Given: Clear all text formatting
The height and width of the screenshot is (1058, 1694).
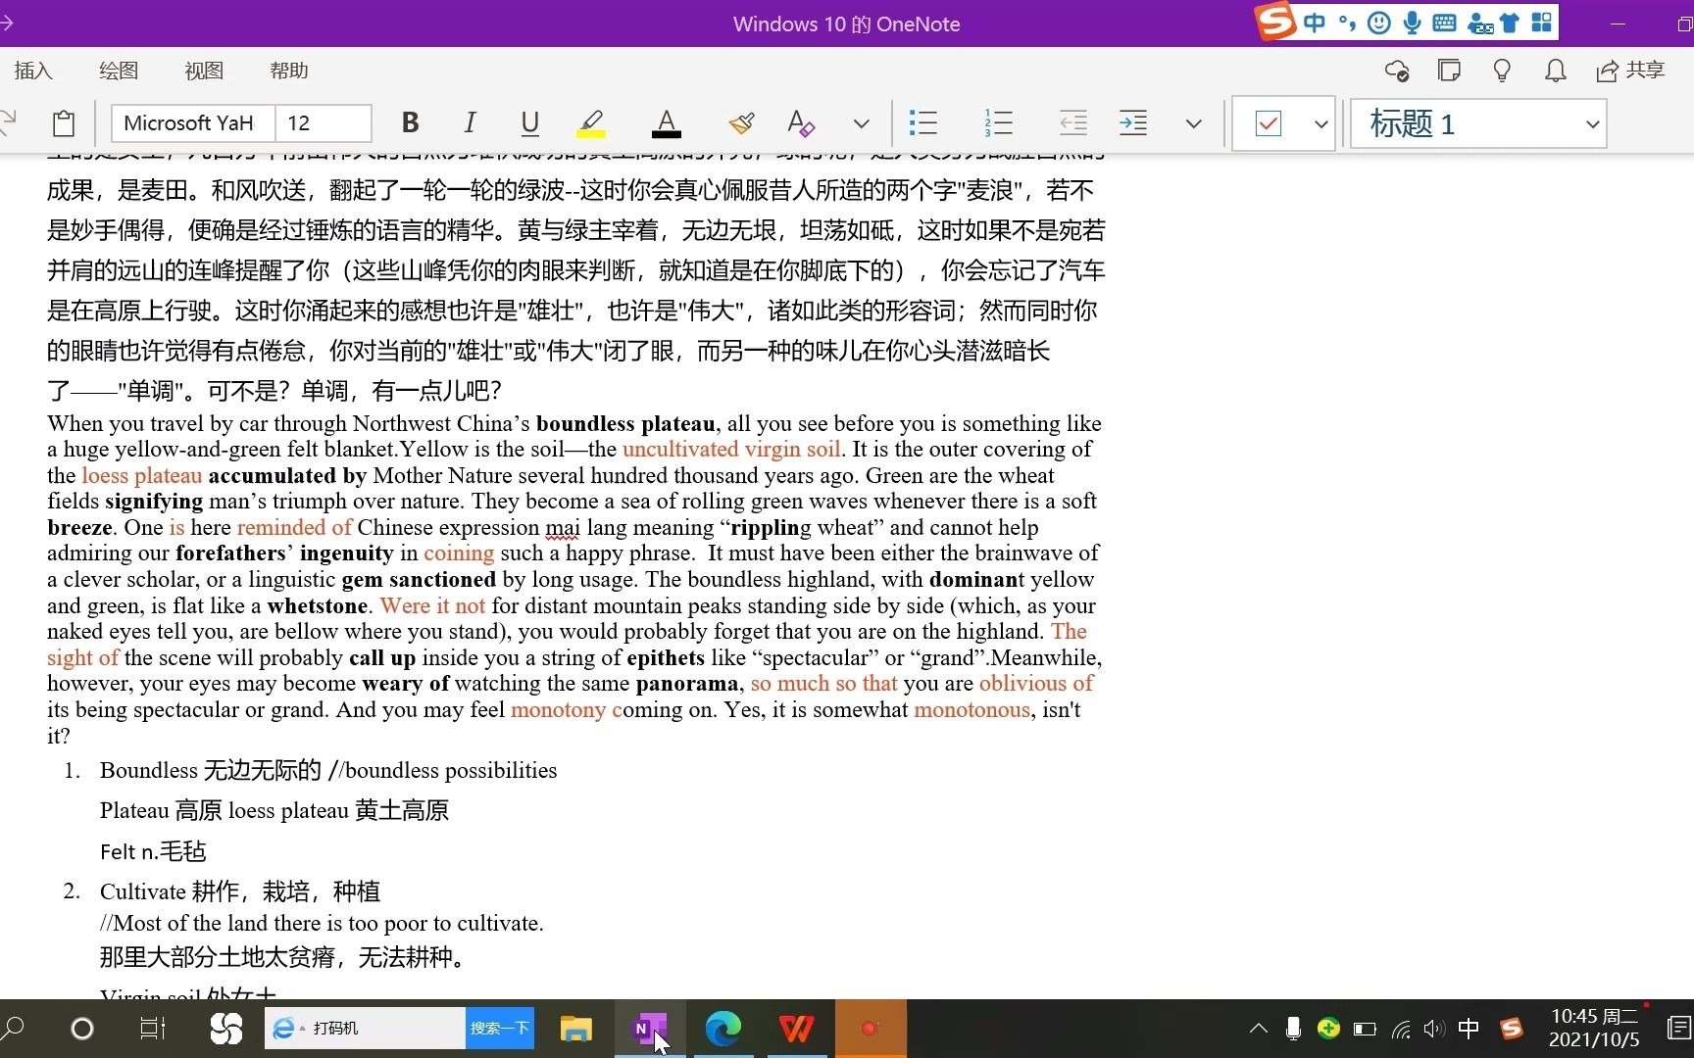Looking at the screenshot, I should point(801,123).
